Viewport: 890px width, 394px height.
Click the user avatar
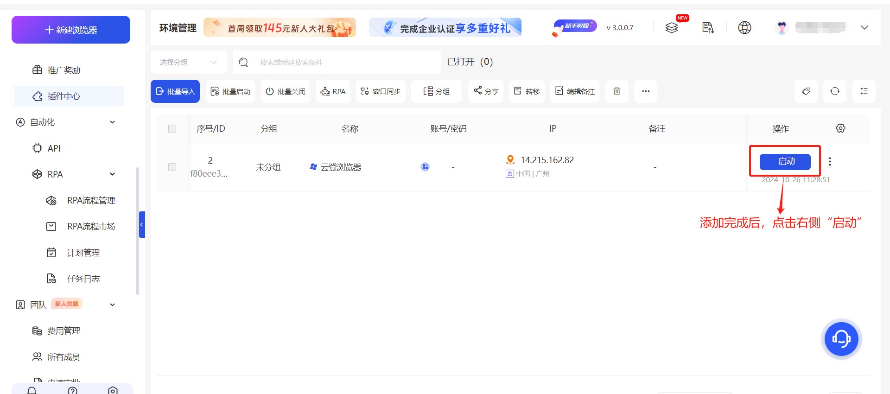pos(782,28)
